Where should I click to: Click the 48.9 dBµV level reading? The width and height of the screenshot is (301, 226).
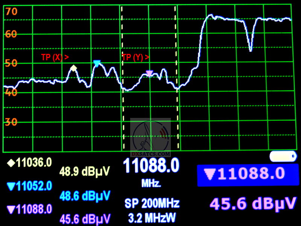click(85, 172)
